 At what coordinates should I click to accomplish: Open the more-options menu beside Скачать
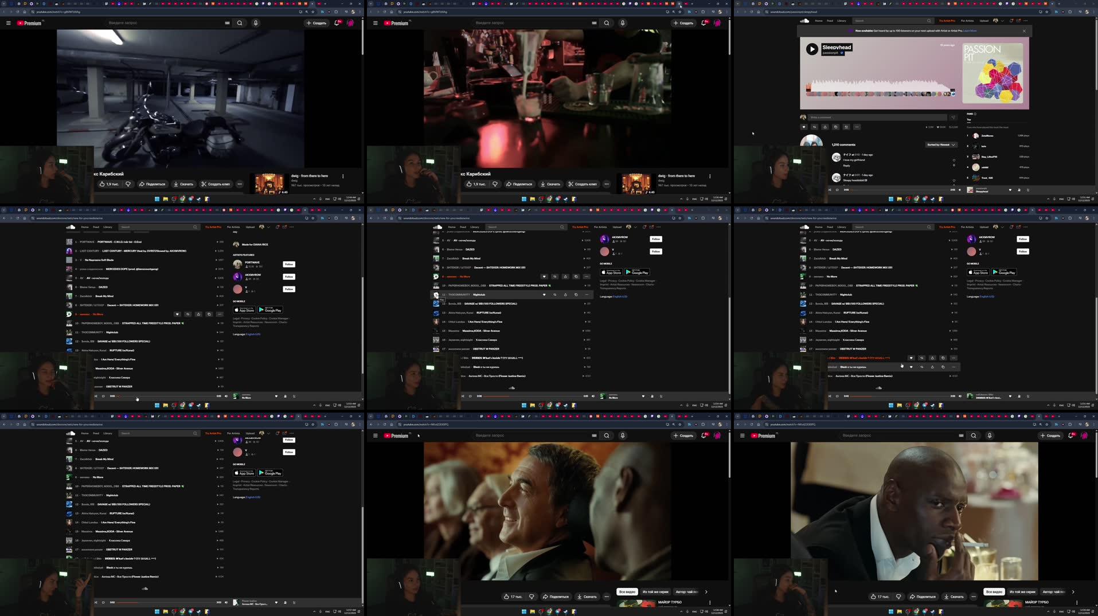(607, 596)
